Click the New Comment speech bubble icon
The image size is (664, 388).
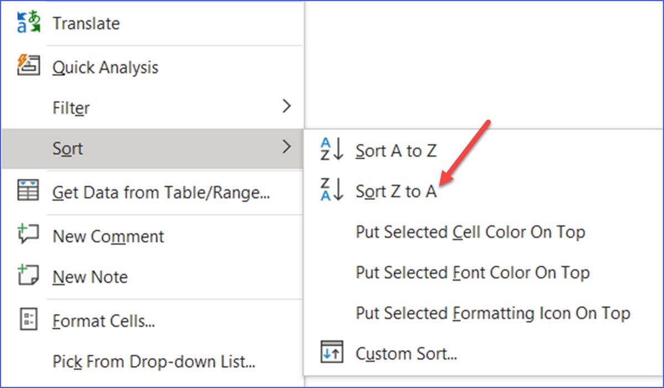28,235
